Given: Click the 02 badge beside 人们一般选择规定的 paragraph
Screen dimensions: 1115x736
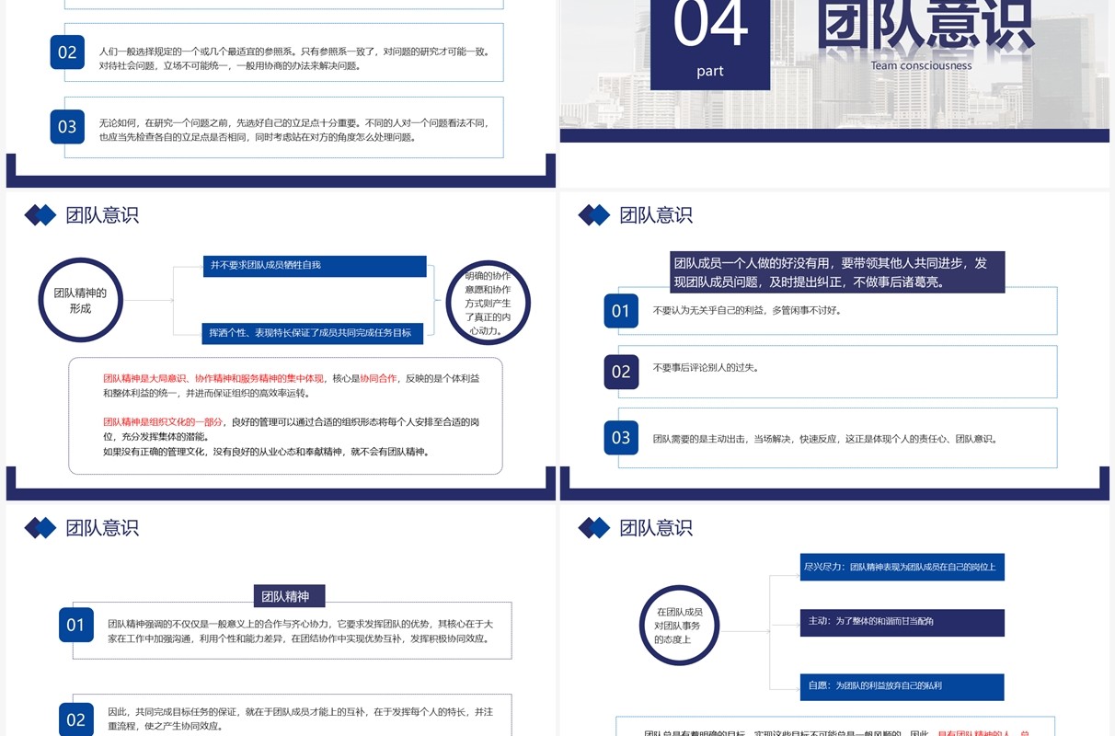Looking at the screenshot, I should (67, 52).
